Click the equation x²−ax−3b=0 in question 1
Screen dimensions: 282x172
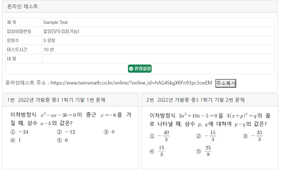58,115
